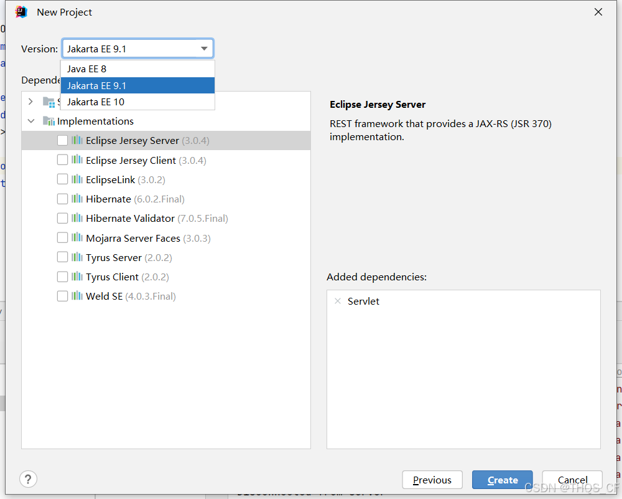Screen dimensions: 622x499
Task: Click the Mojarra Server Faces library icon
Action: click(x=77, y=237)
